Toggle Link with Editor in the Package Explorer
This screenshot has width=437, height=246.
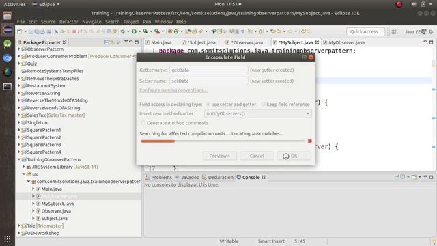point(112,42)
